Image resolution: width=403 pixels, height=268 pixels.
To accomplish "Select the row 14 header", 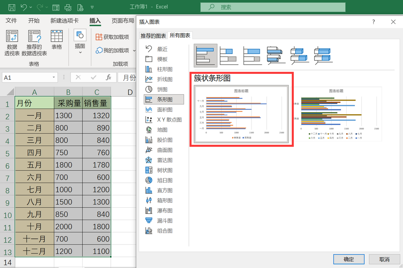I will 8,262.
